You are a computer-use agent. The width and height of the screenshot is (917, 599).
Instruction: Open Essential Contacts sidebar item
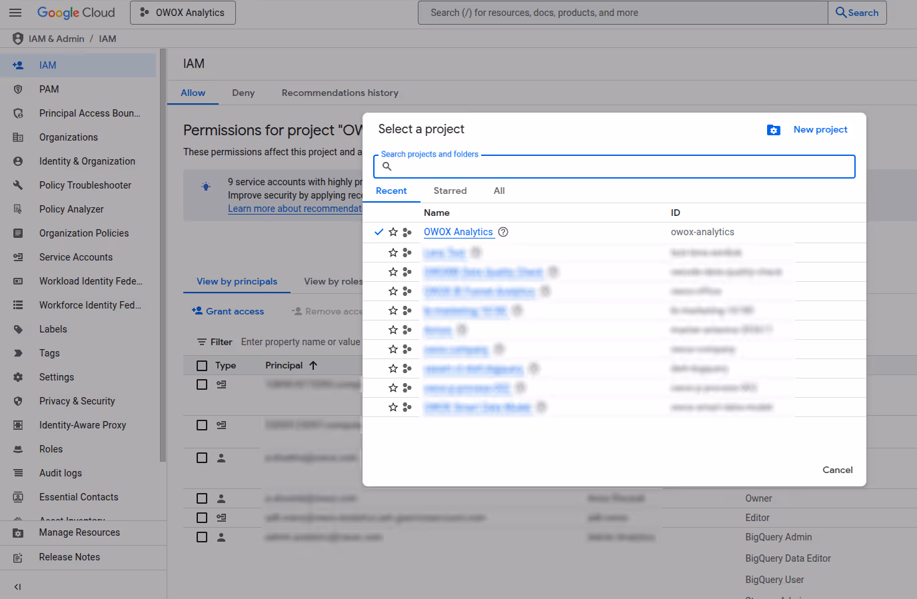click(78, 497)
